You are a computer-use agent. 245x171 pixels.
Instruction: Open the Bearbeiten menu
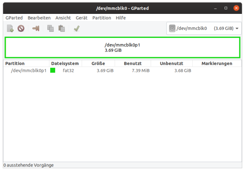point(39,18)
